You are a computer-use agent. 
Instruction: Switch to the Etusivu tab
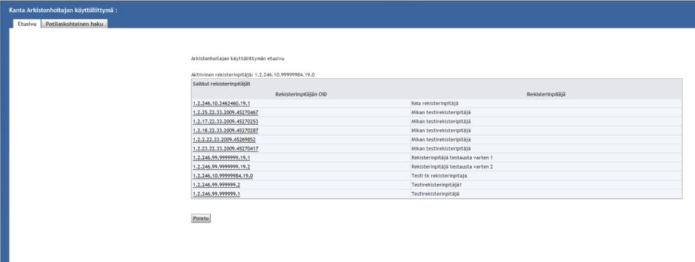[x=27, y=24]
